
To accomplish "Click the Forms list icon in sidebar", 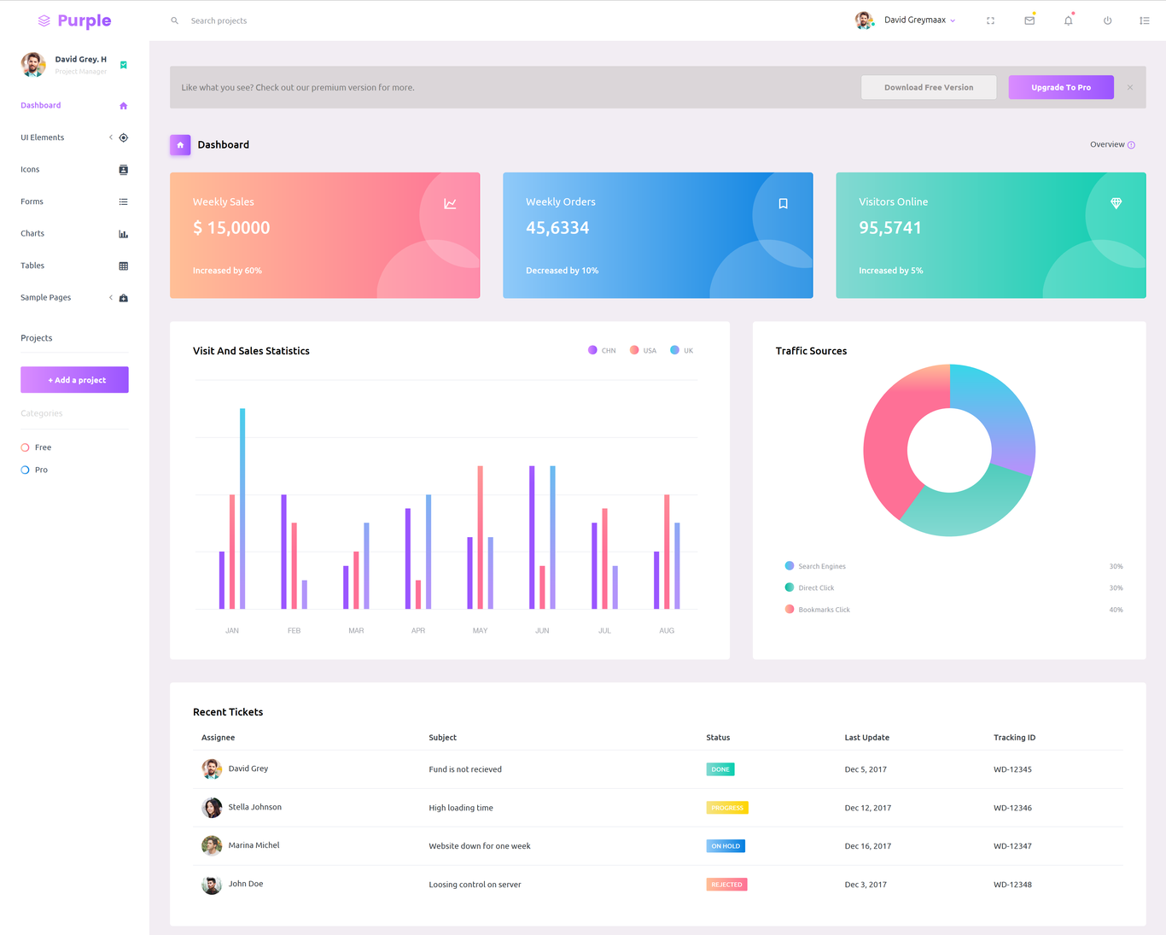I will coord(123,202).
